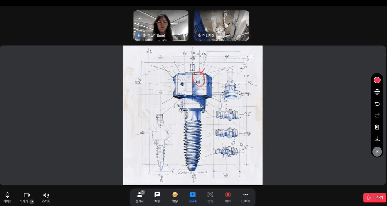The image size is (387, 206).
Task: Click the 마스터1(me) name label
Action: [x=156, y=35]
